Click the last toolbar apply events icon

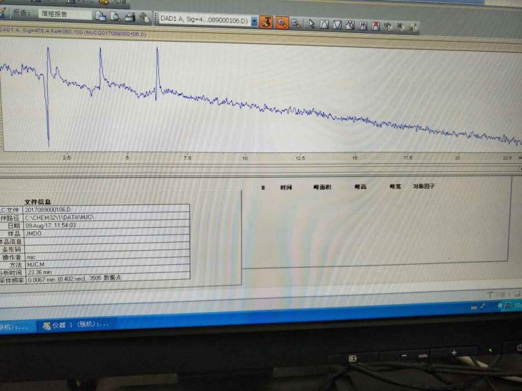pyautogui.click(x=414, y=28)
